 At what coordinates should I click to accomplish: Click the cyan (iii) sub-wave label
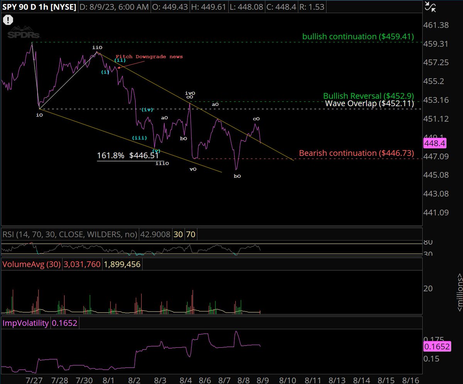pos(139,138)
